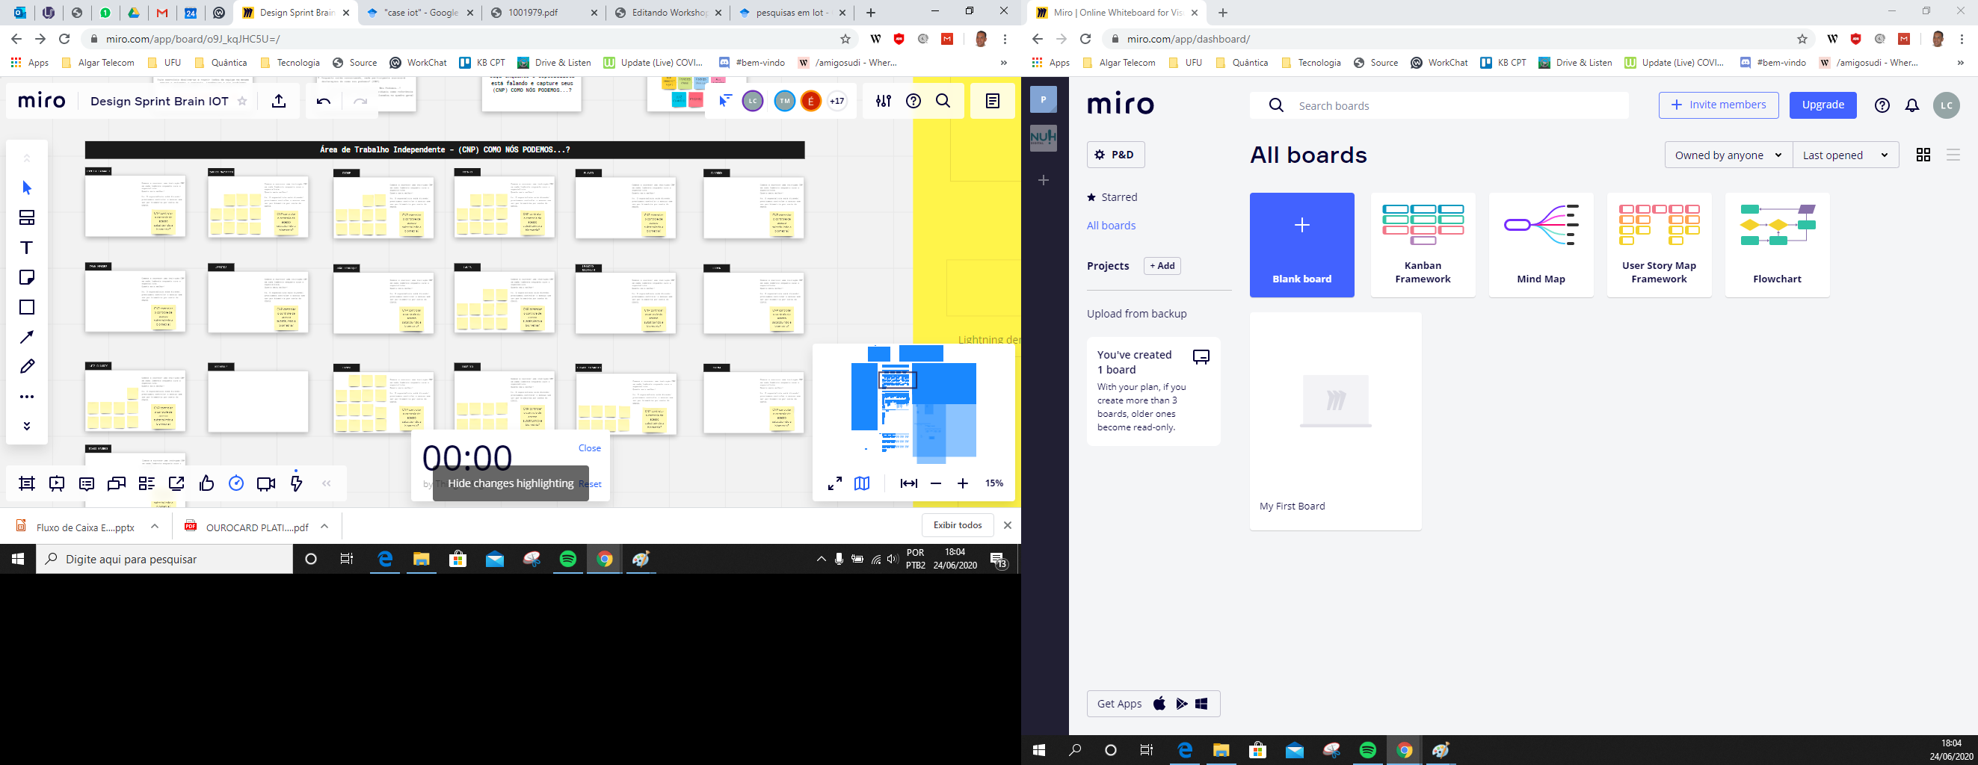Open Starred boards in dashboard sidebar
This screenshot has height=765, width=1978.
click(1119, 197)
